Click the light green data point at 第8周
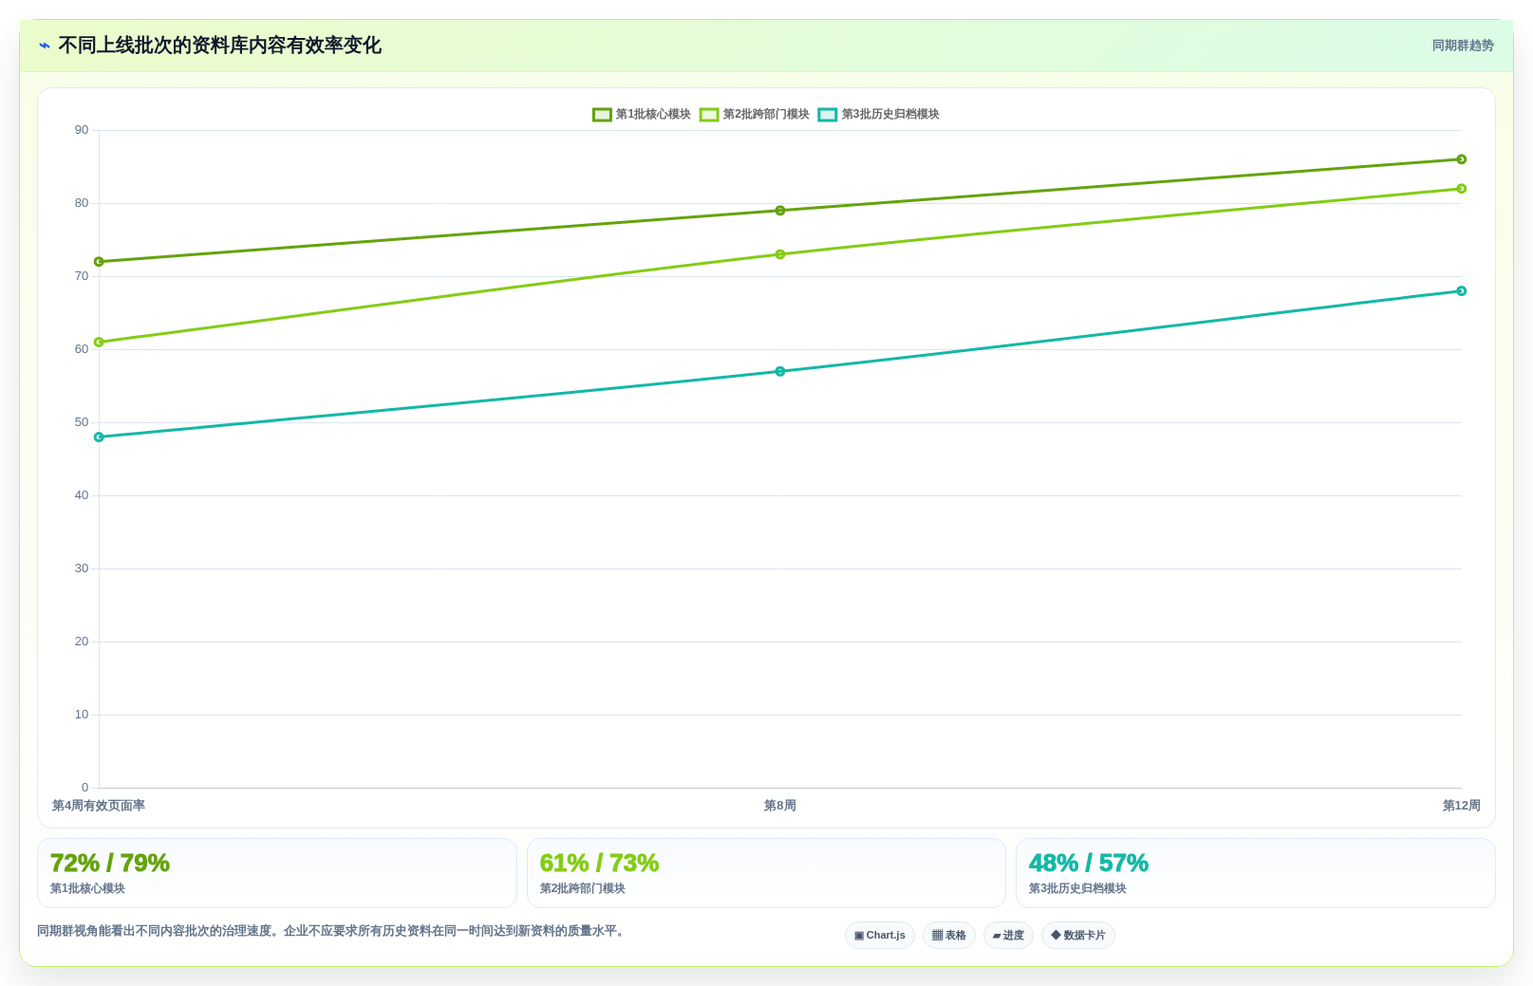This screenshot has height=986, width=1533. click(x=780, y=254)
